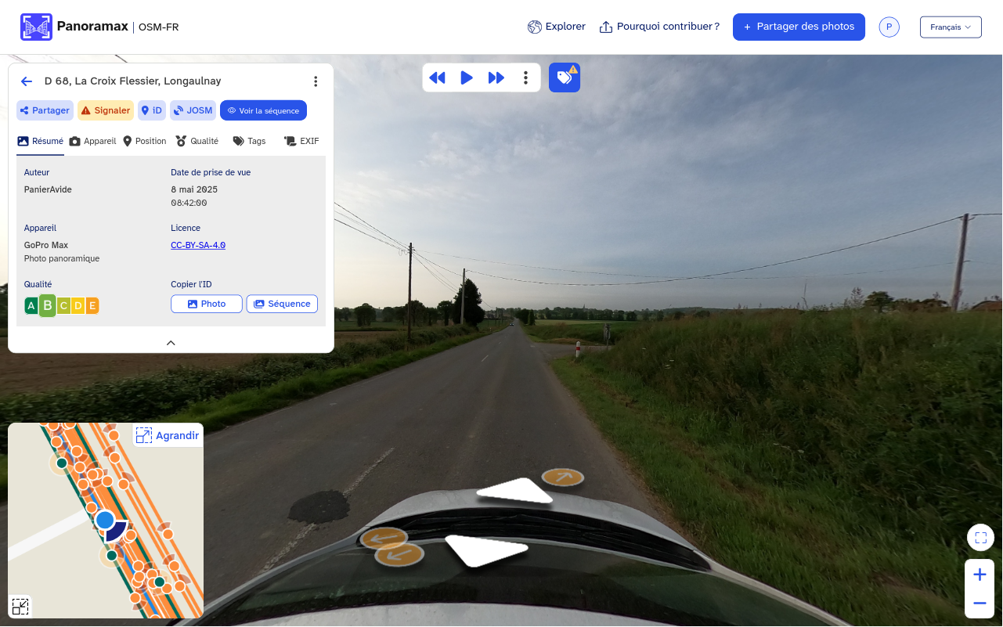The image size is (1003, 627).
Task: Click 'Partager des photos' button
Action: [799, 27]
